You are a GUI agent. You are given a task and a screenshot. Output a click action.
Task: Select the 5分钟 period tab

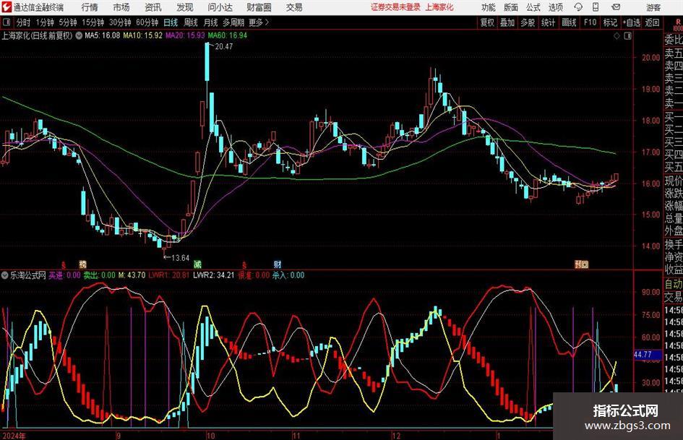(x=67, y=22)
